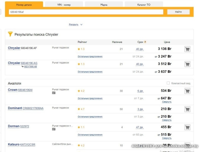The height and width of the screenshot is (152, 204).
Task: Click the Рейтинг column header
Action: pos(82,42)
